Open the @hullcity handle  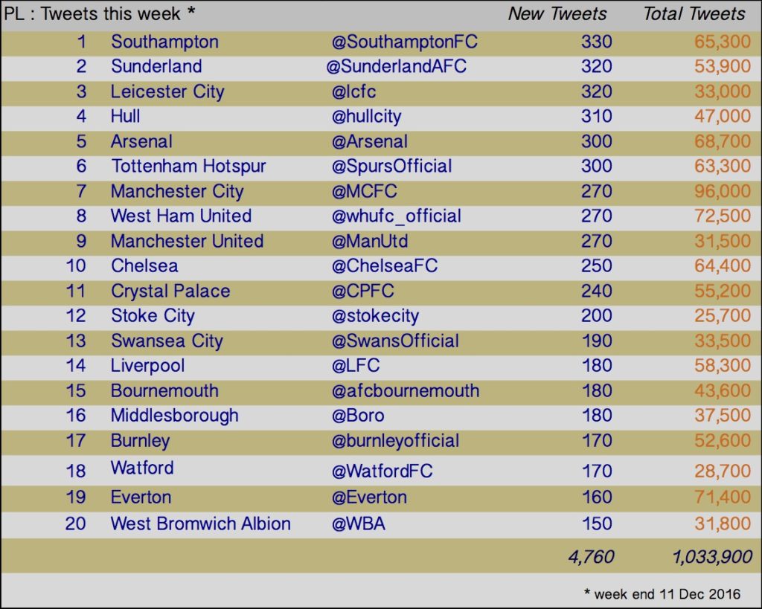[x=366, y=117]
